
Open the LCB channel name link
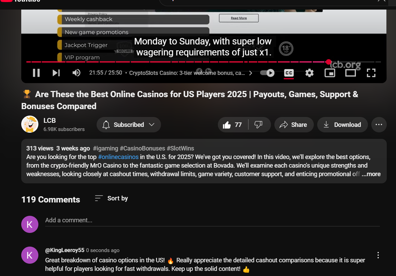tap(49, 120)
